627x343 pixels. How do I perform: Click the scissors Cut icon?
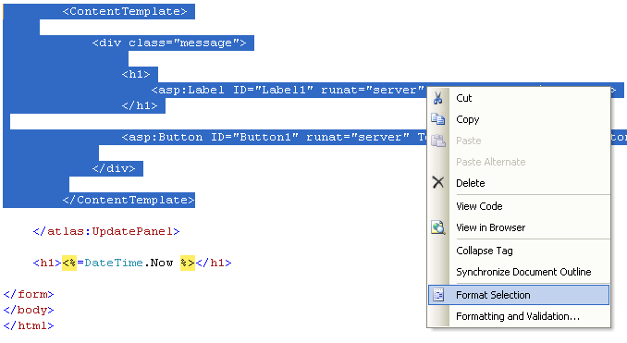437,98
